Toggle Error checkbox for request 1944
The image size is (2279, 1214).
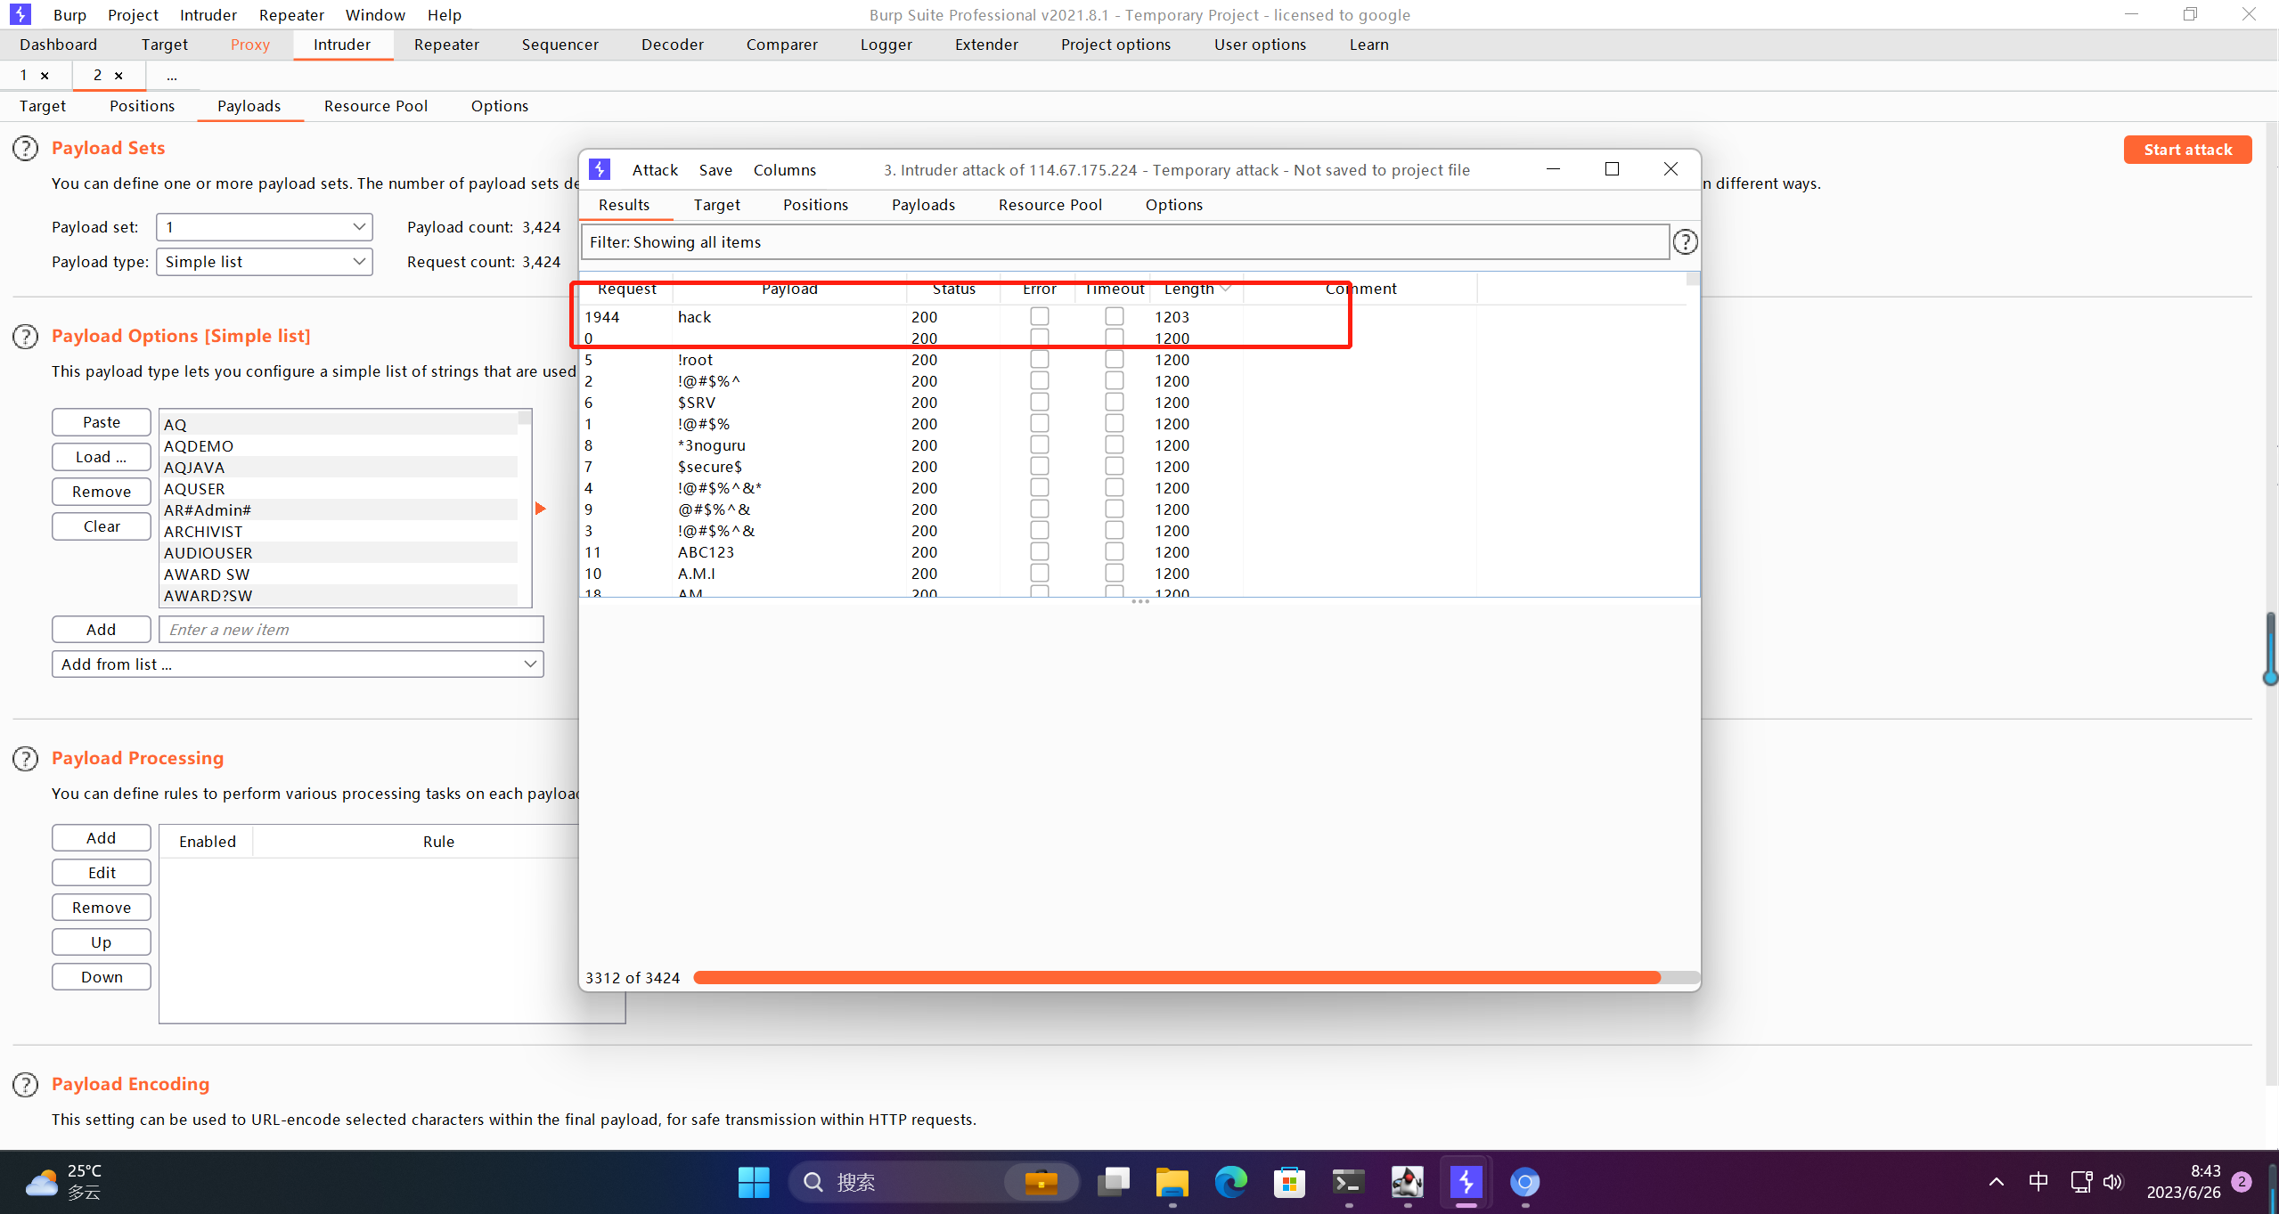pos(1039,314)
